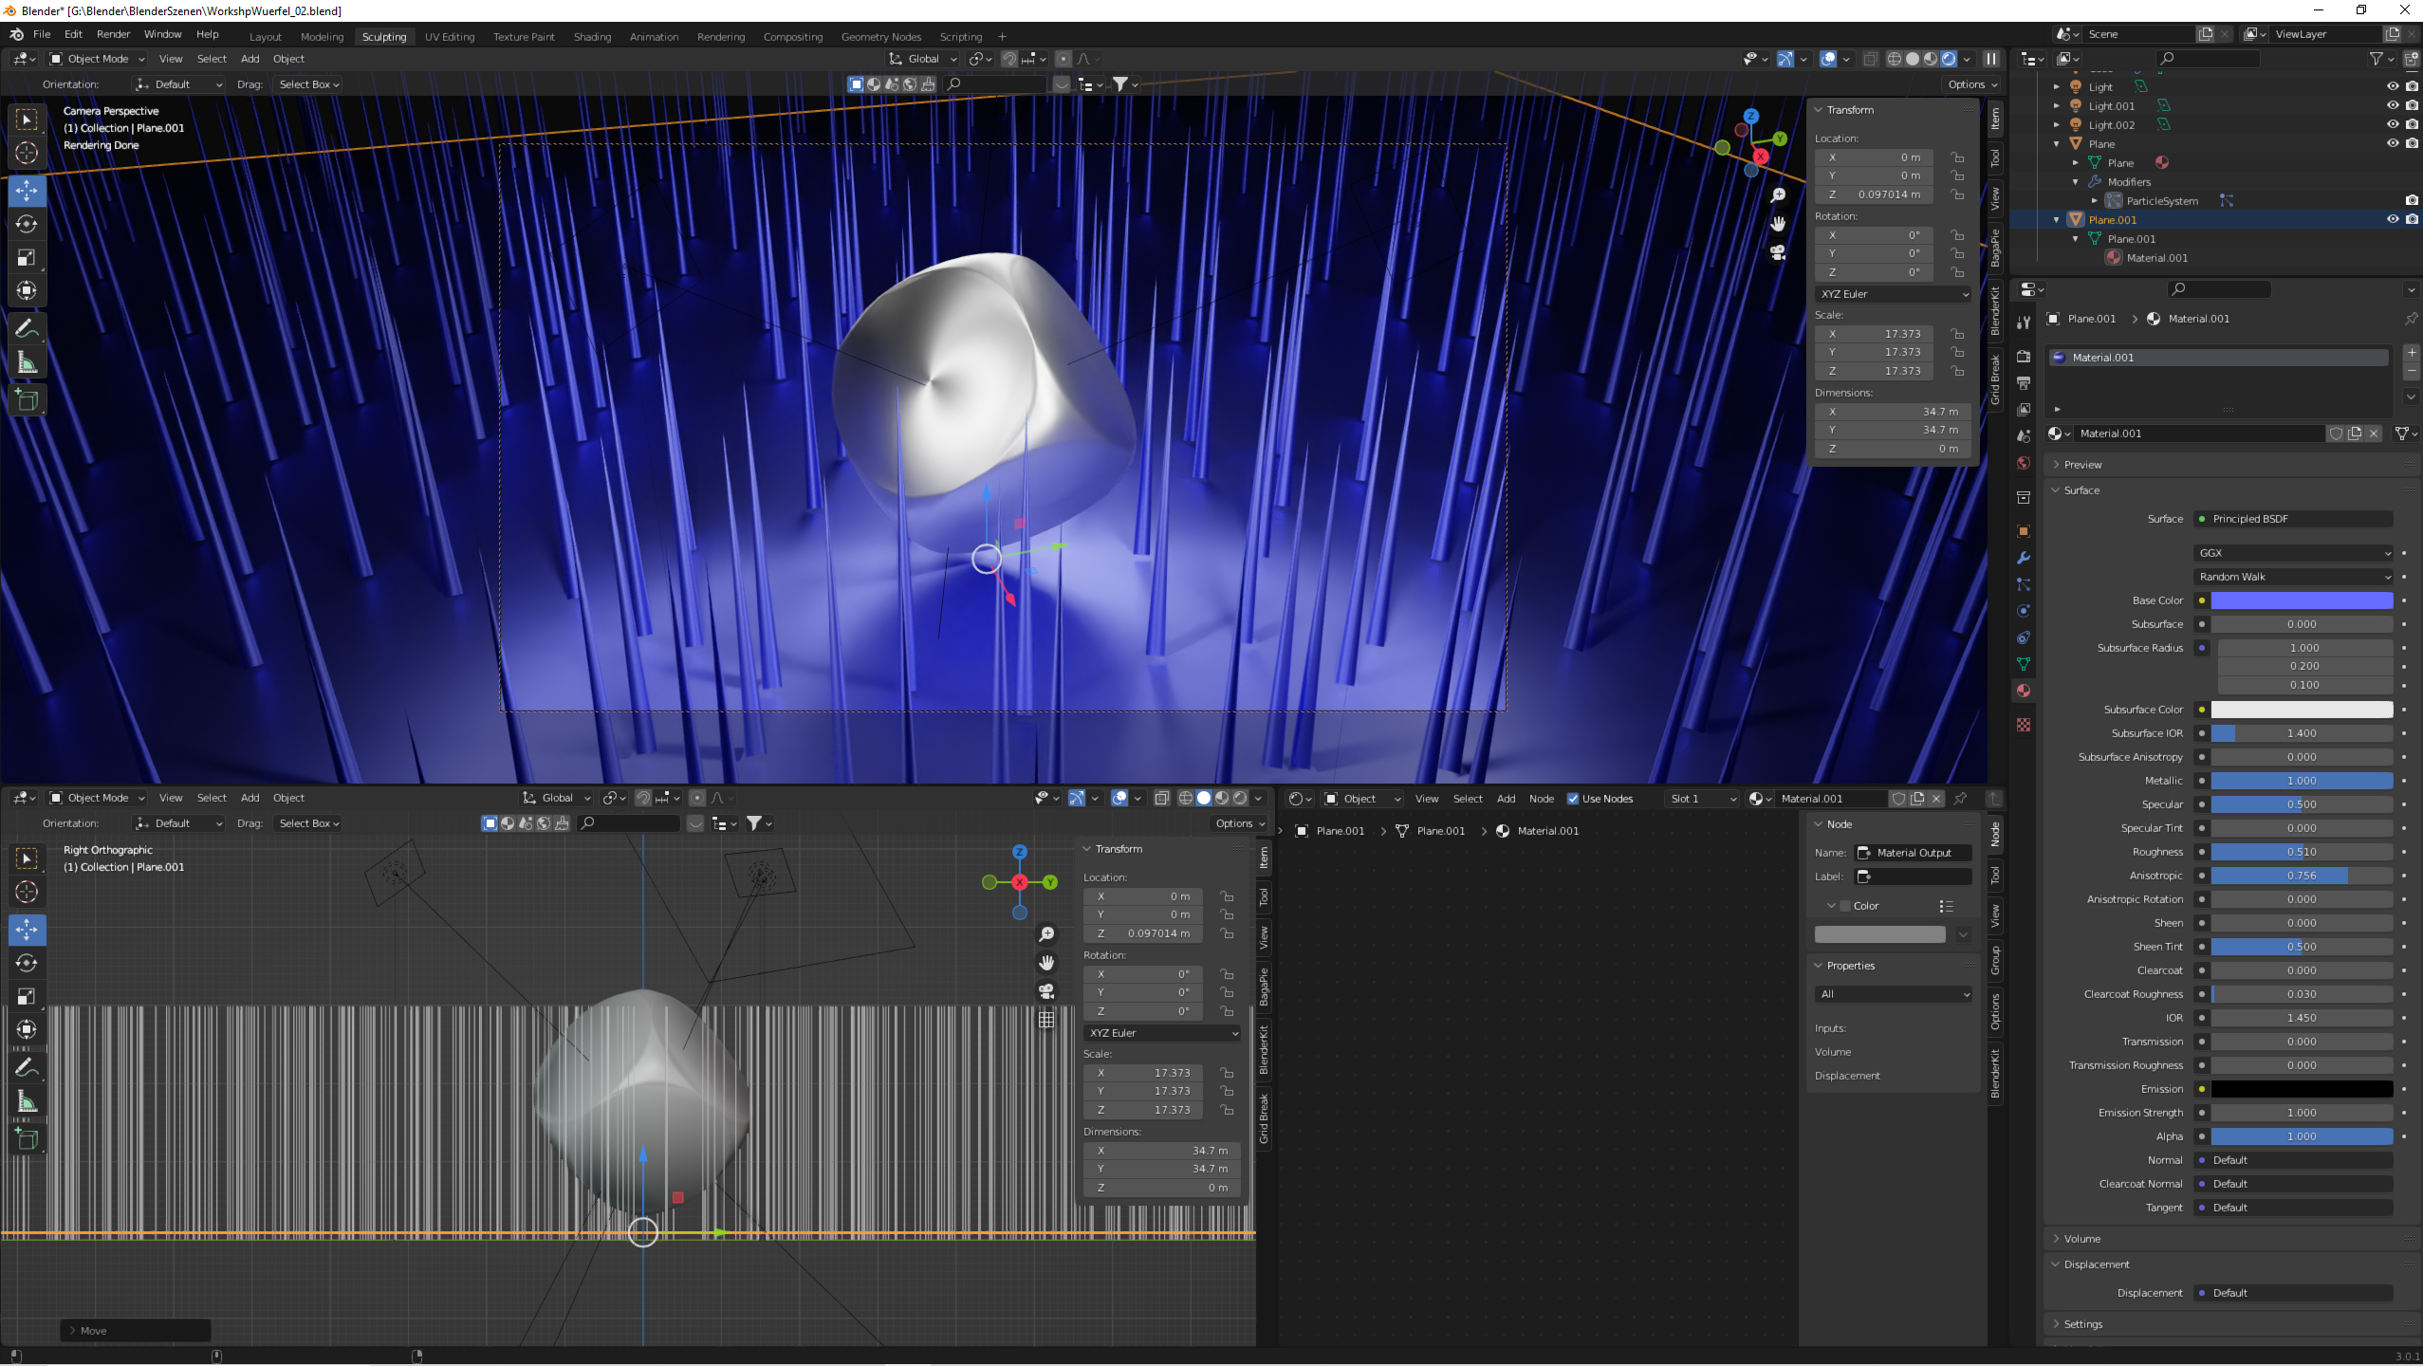Image resolution: width=2423 pixels, height=1366 pixels.
Task: Click the Cursor tool in bottom viewport
Action: pos(27,892)
